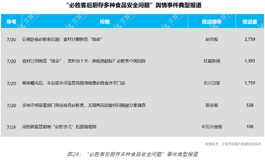Click title 用创新监管遏制 后厨潜规则
This screenshot has width=265, height=160.
pyautogui.click(x=59, y=127)
